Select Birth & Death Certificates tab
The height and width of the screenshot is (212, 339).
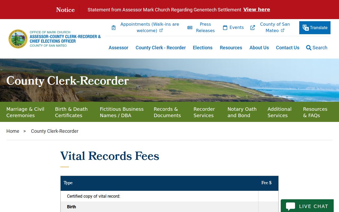pos(71,112)
